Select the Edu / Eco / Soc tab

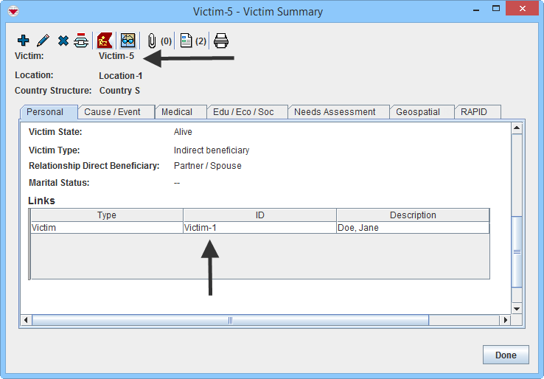point(243,112)
